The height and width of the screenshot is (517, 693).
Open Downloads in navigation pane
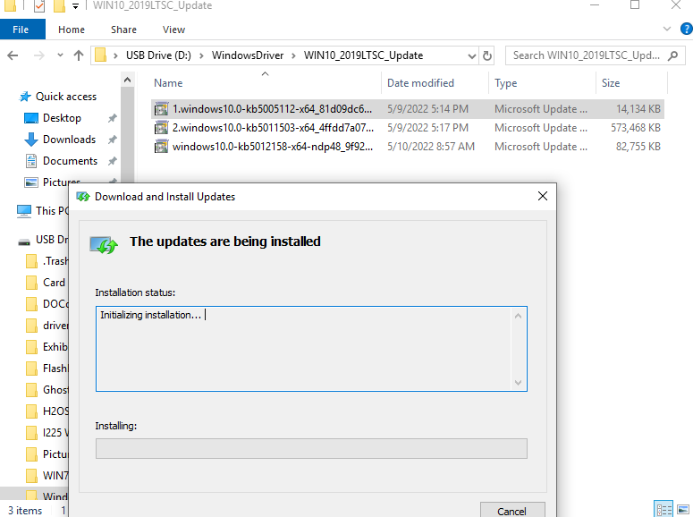click(x=69, y=140)
